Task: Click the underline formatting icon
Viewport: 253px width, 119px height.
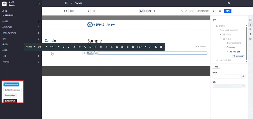Action: point(74,47)
